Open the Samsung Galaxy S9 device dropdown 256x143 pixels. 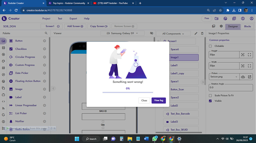(x=122, y=33)
